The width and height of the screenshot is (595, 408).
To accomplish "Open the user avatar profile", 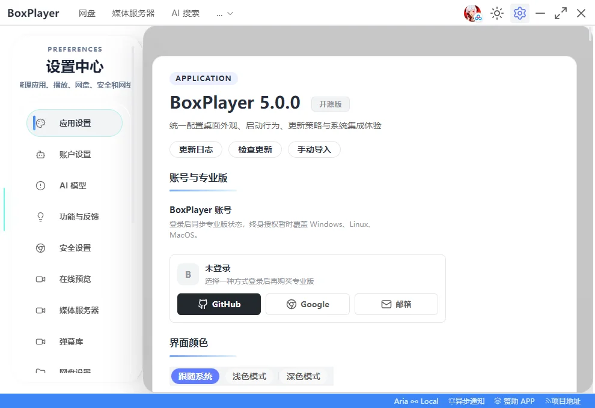I will pos(472,13).
